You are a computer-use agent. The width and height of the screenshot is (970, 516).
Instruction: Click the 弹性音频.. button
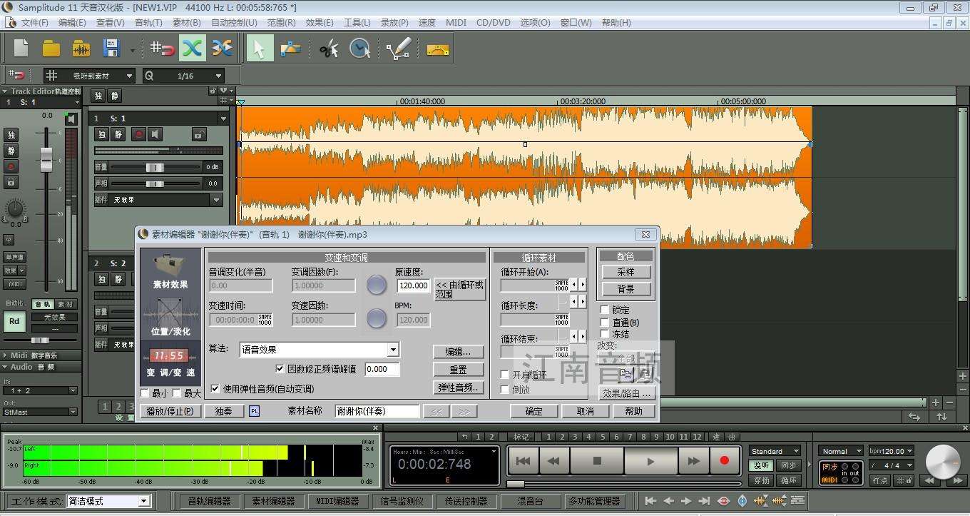click(458, 388)
